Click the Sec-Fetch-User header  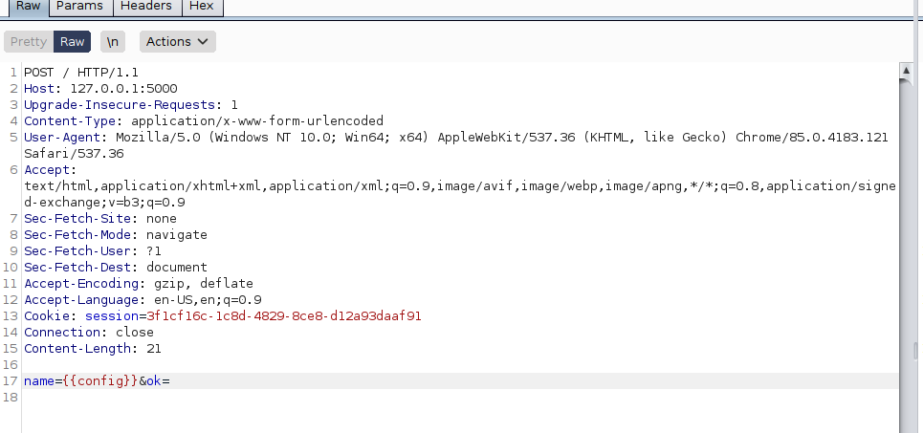77,251
